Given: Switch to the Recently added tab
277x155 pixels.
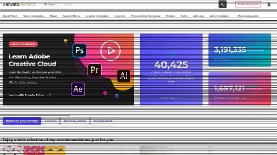Looking at the screenshot, I should 75,121.
